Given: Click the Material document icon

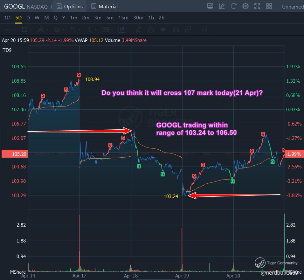Looking at the screenshot, I should click(93, 6).
